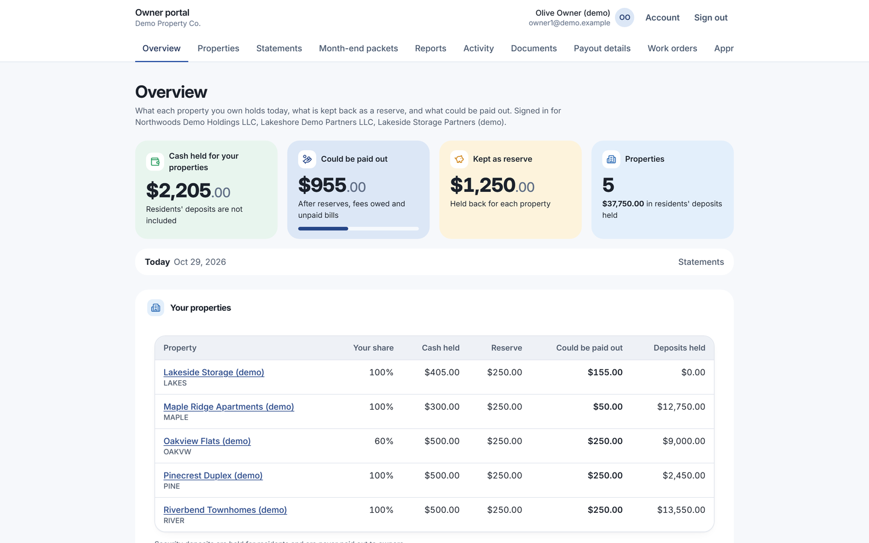Open Pinecrest Duplex (demo) property

213,475
